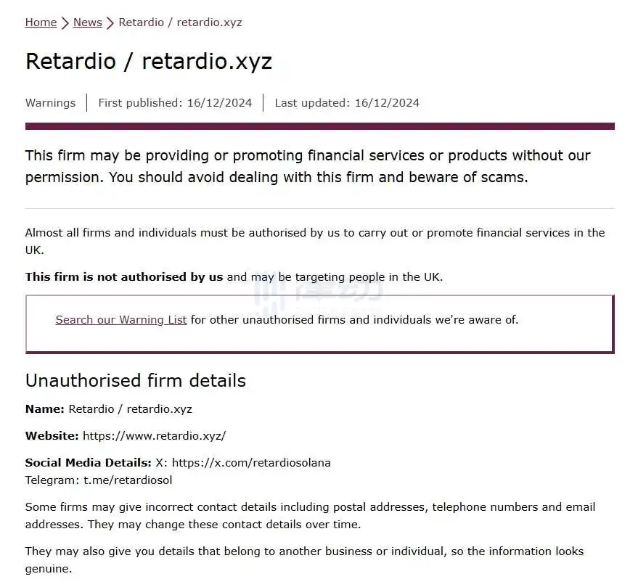Click the bold 'This firm is not authorised' text
The image size is (638, 587).
124,277
